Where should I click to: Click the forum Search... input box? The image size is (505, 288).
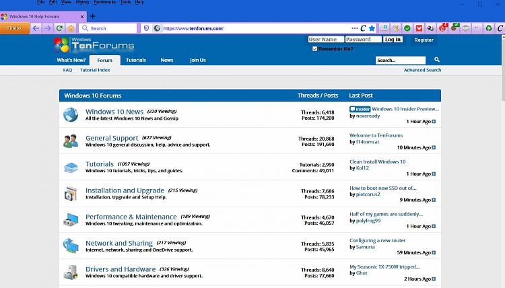click(401, 60)
